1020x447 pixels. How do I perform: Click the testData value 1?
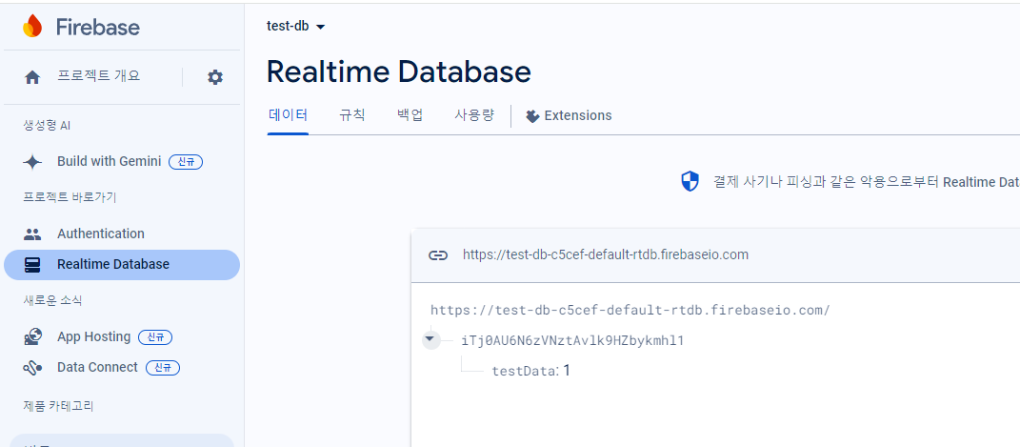[x=567, y=370]
